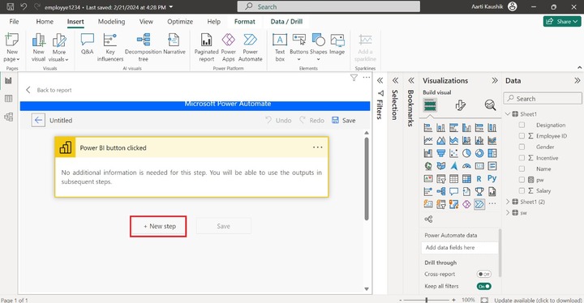584x303 pixels.
Task: Tick the Gender field checkbox
Action: coord(522,147)
